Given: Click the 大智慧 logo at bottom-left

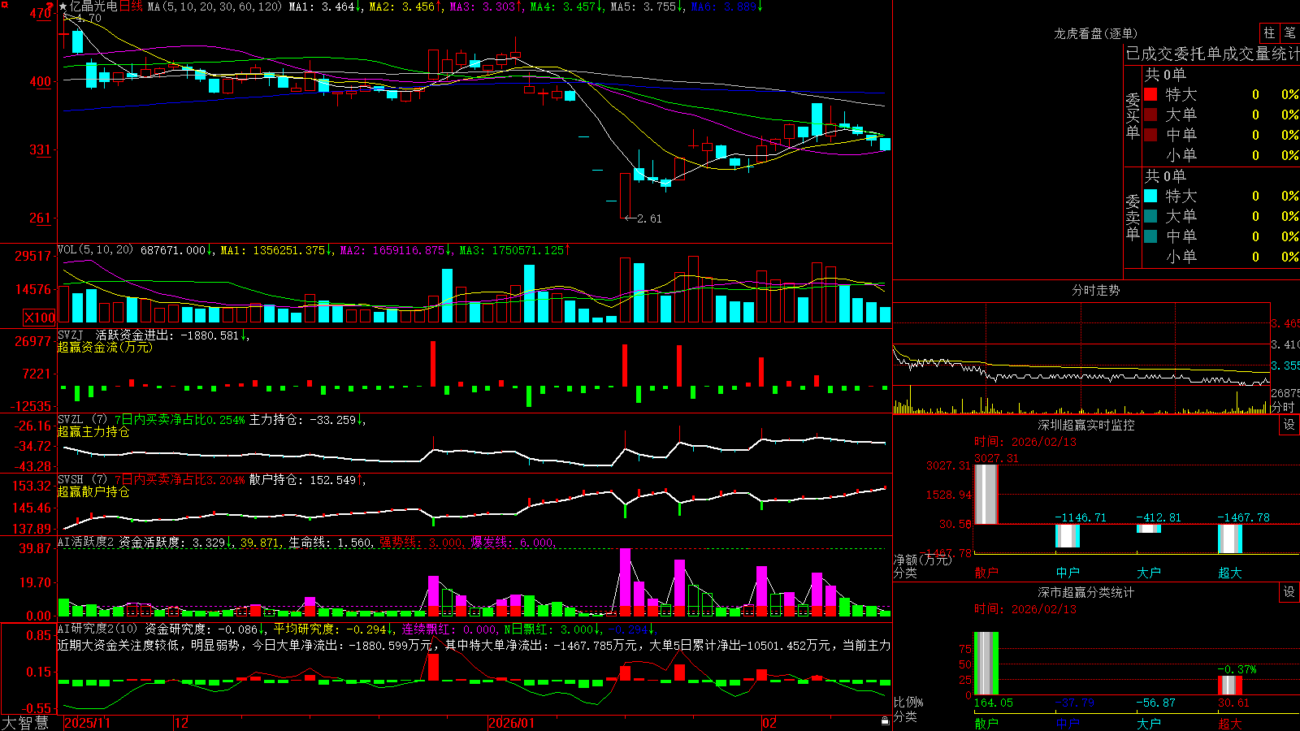Looking at the screenshot, I should click(x=25, y=723).
